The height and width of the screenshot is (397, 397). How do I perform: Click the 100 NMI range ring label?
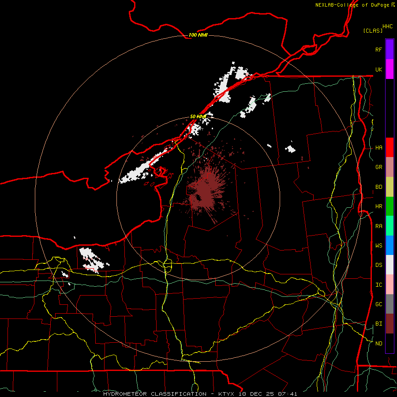coord(198,35)
